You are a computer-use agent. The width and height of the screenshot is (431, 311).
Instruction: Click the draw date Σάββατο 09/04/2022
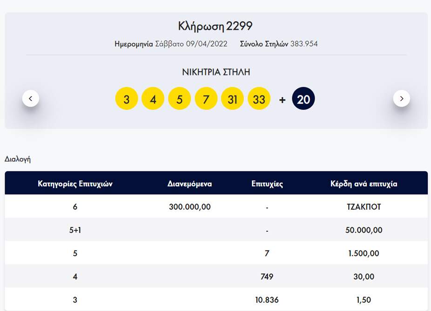click(x=191, y=44)
